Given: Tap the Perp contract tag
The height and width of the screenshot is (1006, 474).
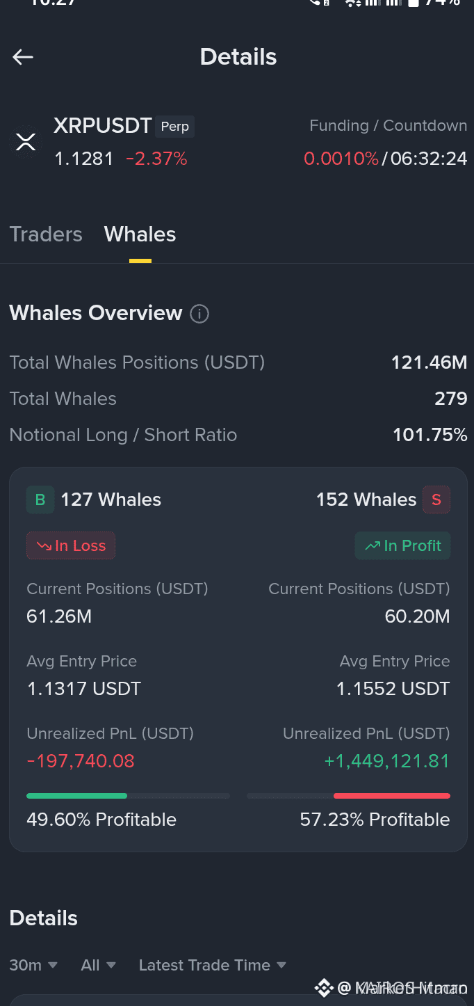Looking at the screenshot, I should coord(174,127).
